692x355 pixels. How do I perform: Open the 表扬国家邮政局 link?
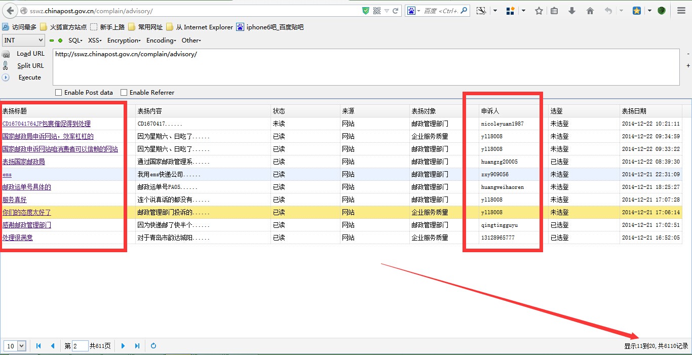[23, 162]
